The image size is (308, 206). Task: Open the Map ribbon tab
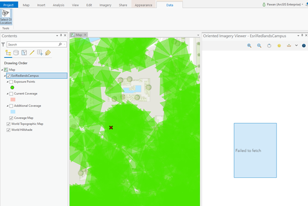click(26, 5)
